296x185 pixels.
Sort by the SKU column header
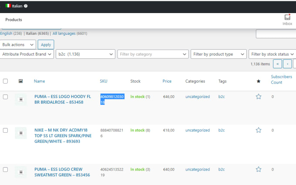click(x=104, y=81)
